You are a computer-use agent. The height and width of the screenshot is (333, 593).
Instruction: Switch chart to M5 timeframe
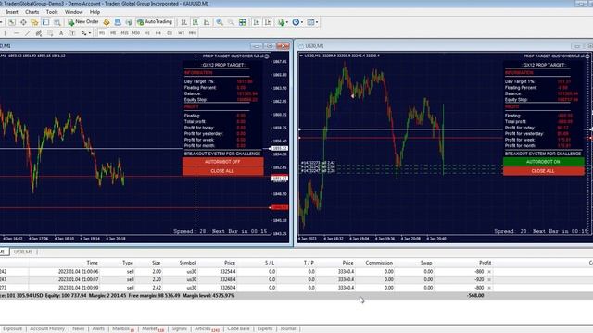pos(113,33)
